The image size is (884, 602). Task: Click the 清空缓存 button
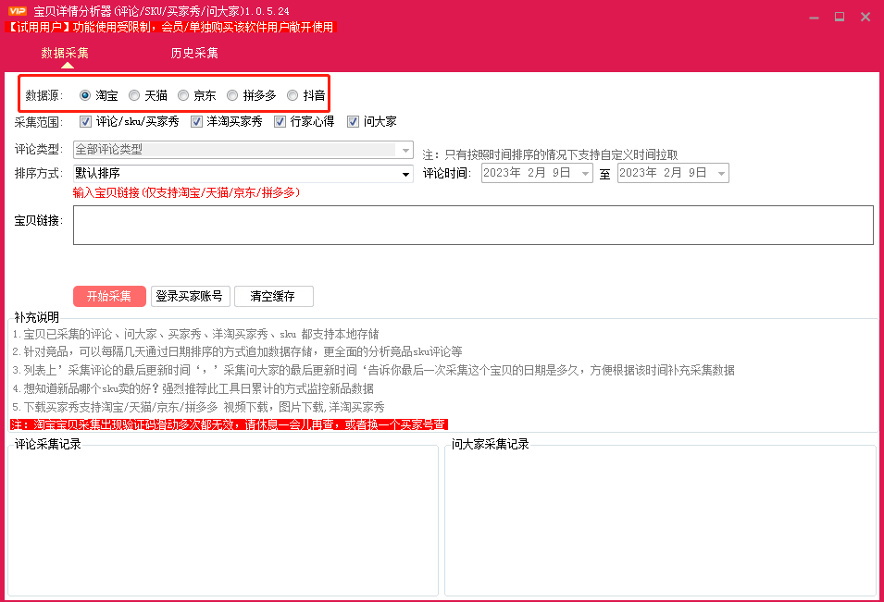tap(273, 296)
